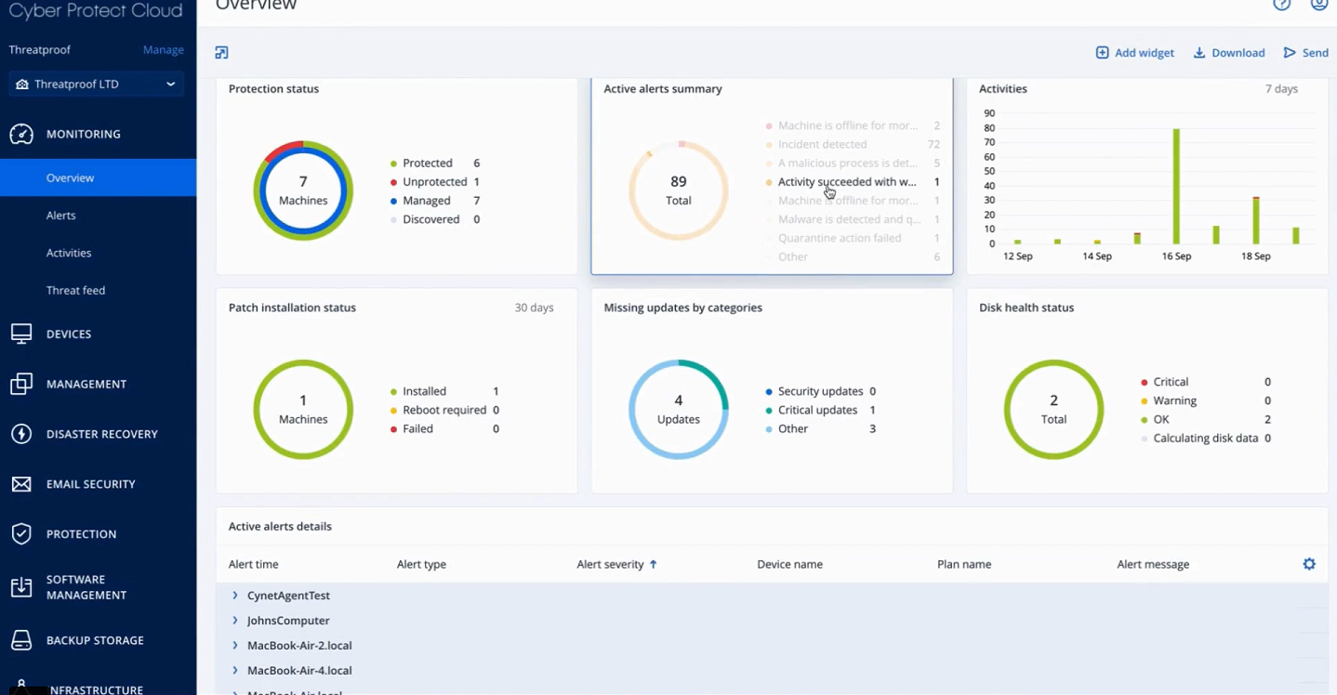Expand the JohnsComputer alert group

coord(235,621)
